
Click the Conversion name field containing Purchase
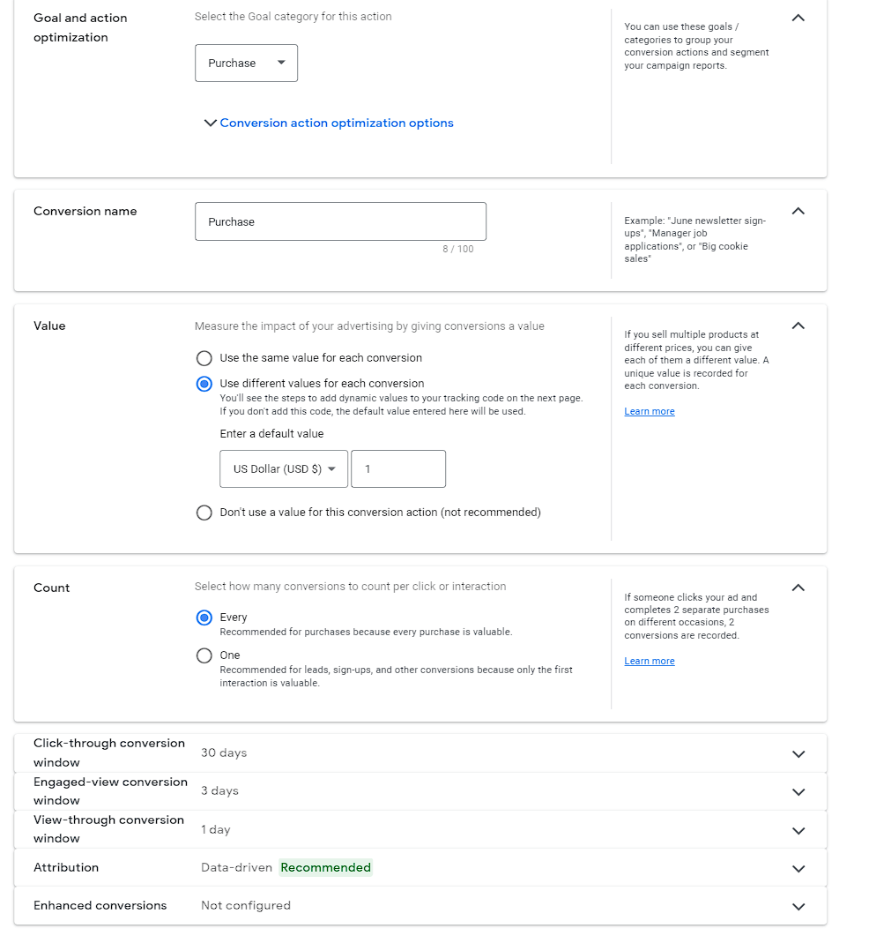[x=340, y=221]
